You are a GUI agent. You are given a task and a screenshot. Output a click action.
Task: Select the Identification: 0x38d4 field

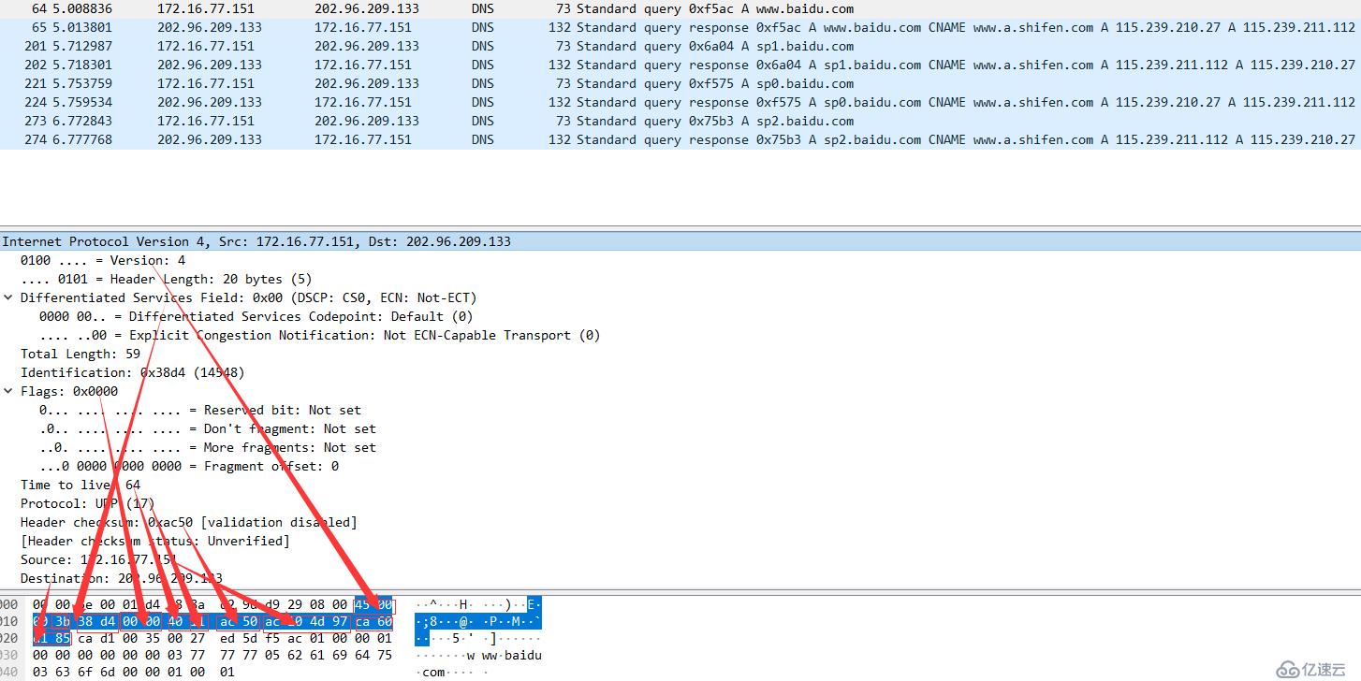click(133, 372)
